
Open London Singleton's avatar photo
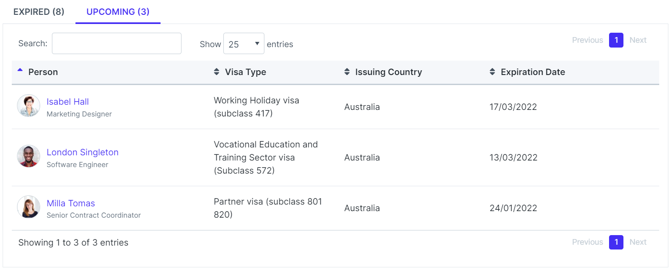click(29, 157)
